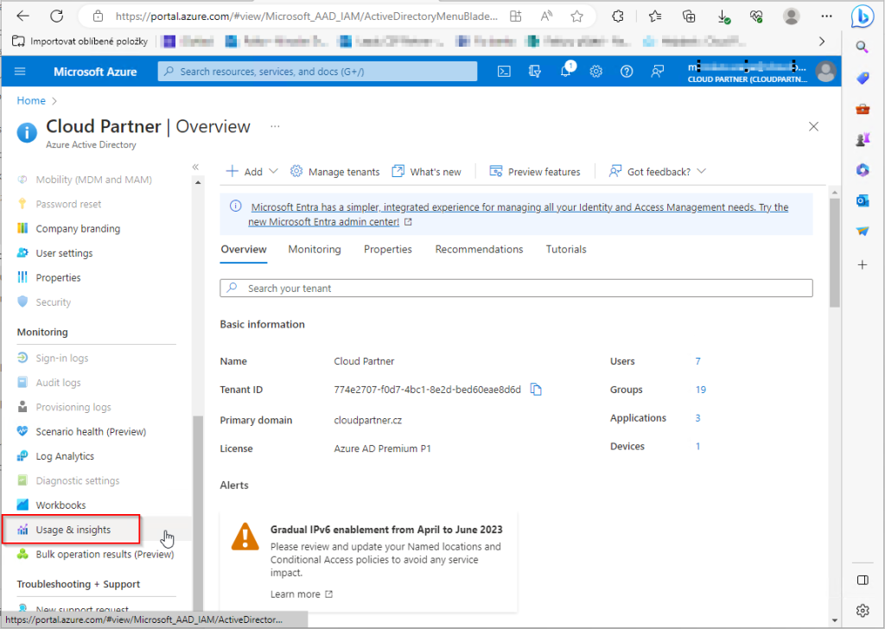Click What's new button

(426, 171)
